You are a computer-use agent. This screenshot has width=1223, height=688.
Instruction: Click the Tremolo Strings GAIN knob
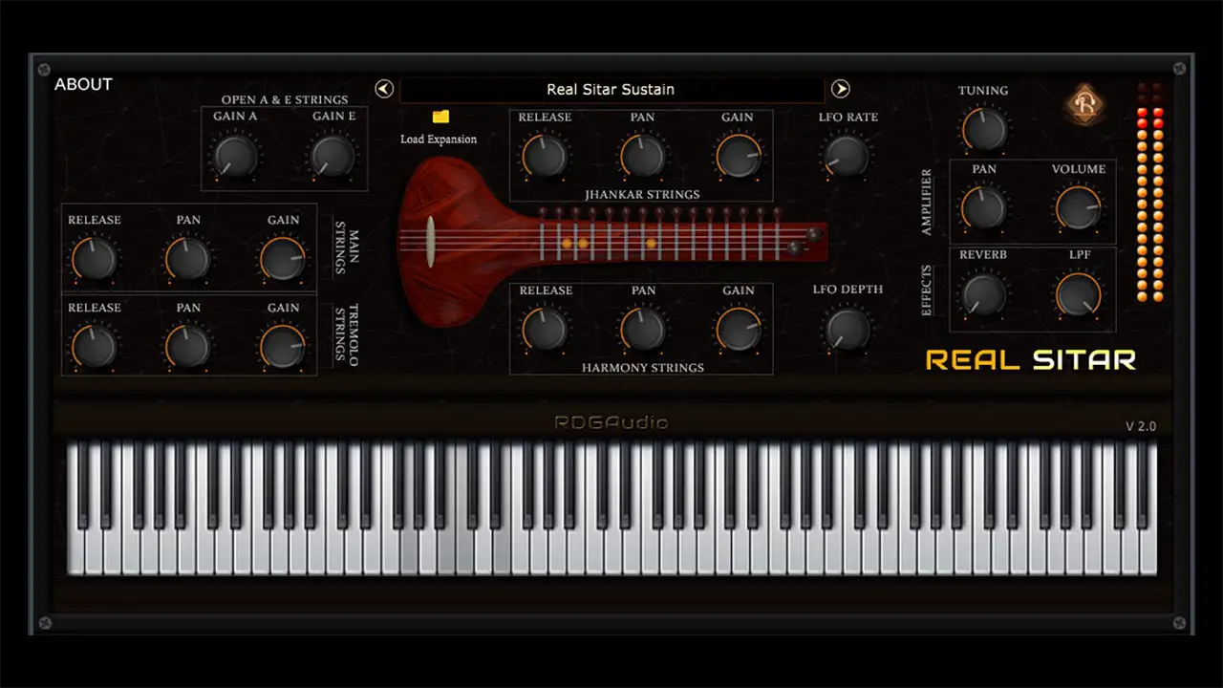click(283, 347)
